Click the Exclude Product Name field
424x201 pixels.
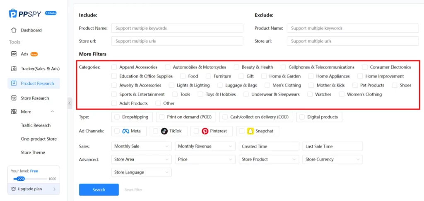[x=353, y=28]
